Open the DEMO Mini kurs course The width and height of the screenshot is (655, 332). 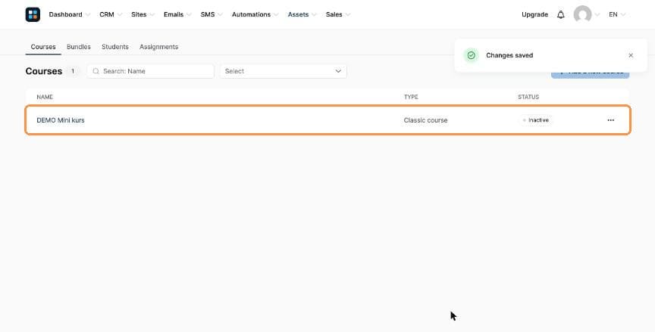(61, 120)
